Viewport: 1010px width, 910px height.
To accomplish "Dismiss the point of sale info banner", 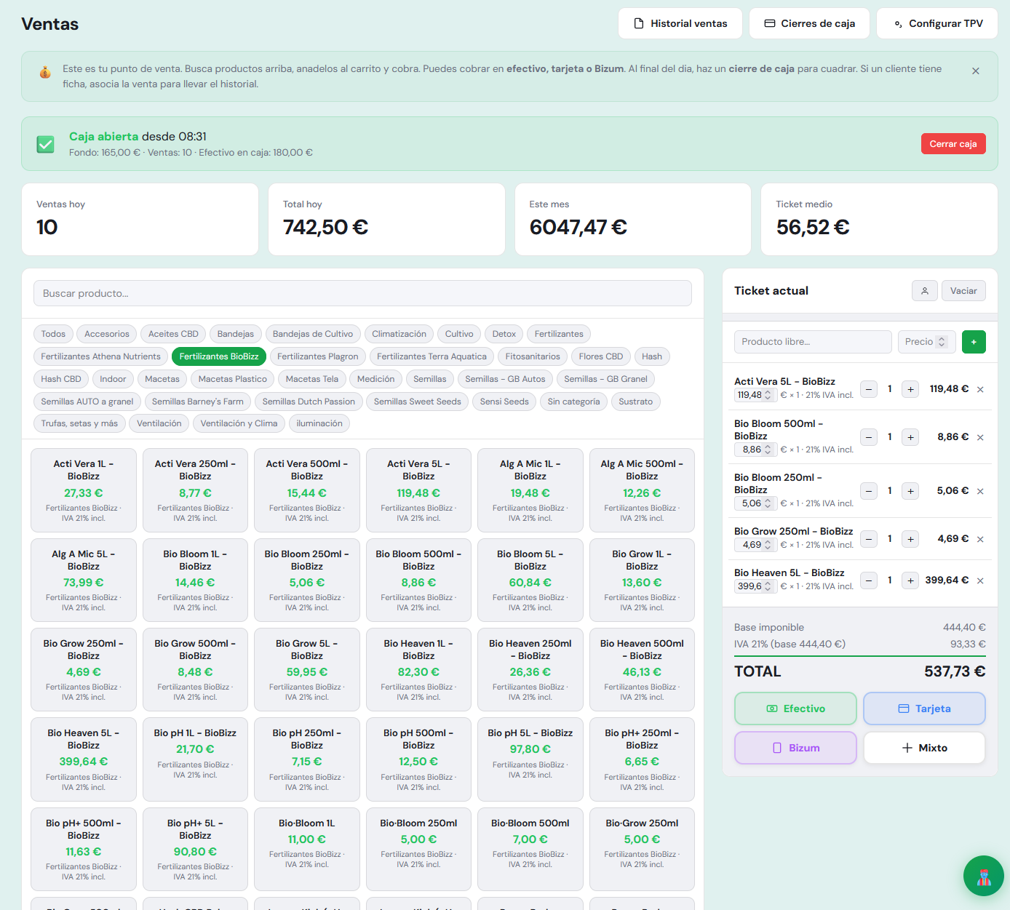I will click(975, 71).
